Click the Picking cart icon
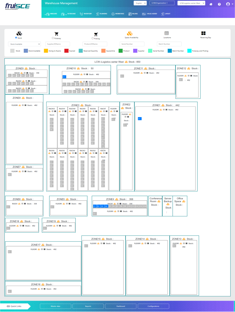The height and width of the screenshot is (312, 235). pos(96,35)
